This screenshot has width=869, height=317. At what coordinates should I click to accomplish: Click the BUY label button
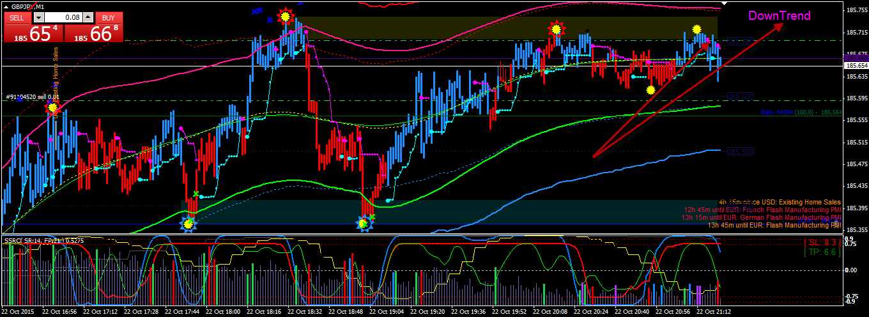tap(109, 18)
